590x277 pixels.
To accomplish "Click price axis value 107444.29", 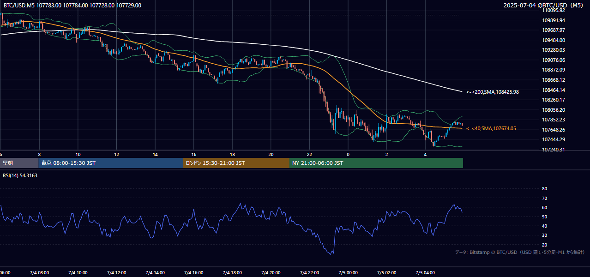I will 554,139.
